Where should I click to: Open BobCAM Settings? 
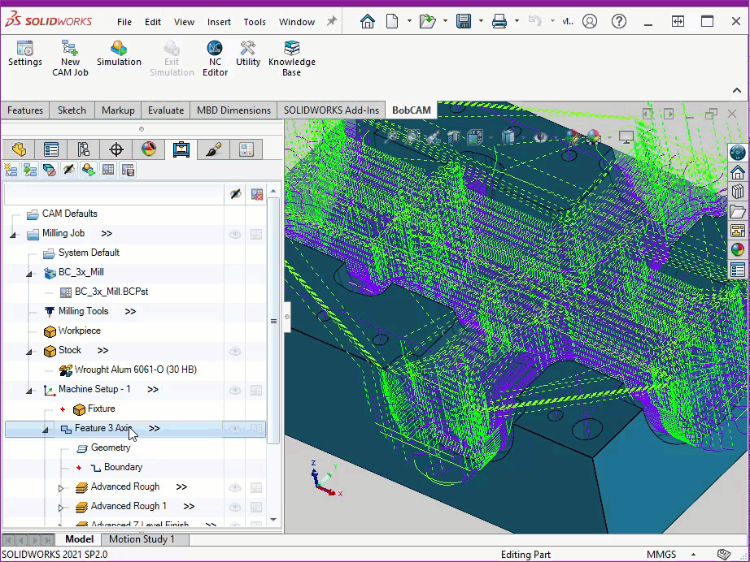[25, 53]
